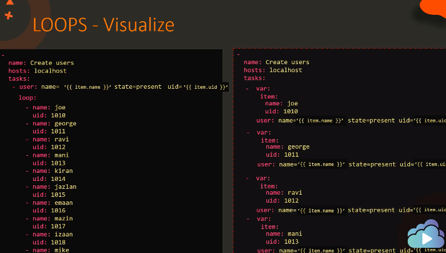This screenshot has height=253, width=446.
Task: Select 'name: mani' in the loop list
Action: 51,155
